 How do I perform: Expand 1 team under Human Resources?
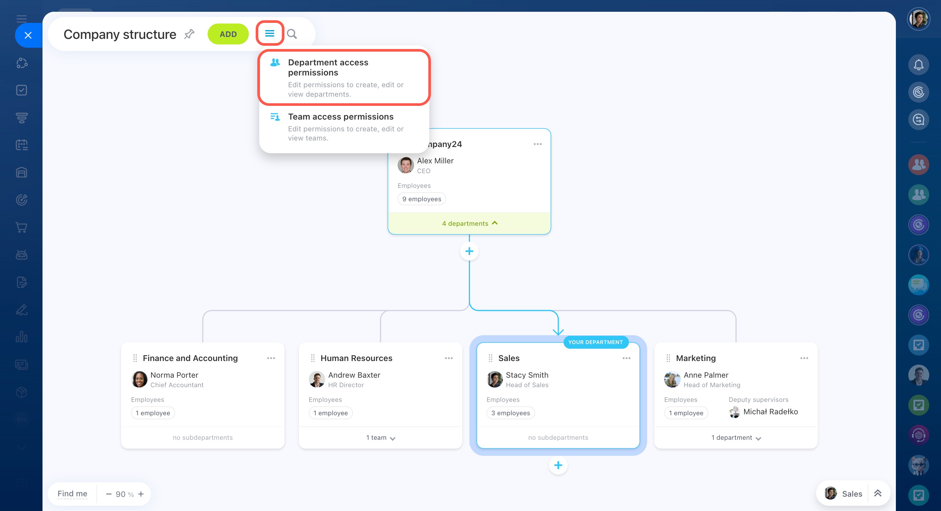coord(380,437)
